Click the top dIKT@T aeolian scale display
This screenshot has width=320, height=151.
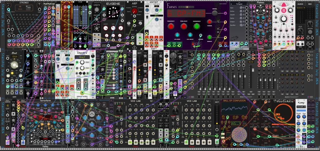pos(157,16)
